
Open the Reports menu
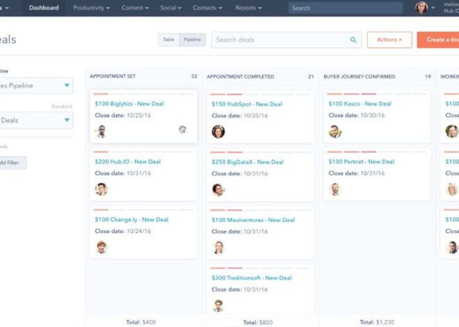248,8
